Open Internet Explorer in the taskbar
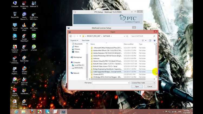 pos(16,112)
